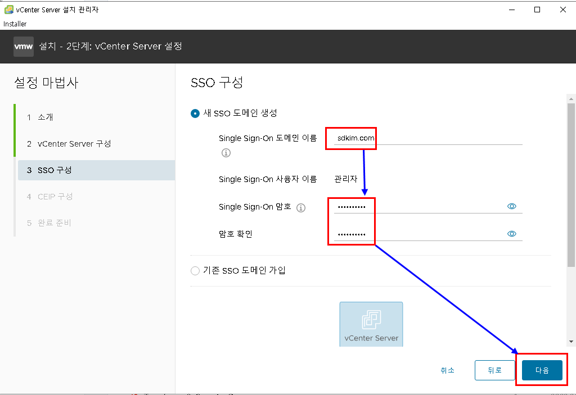The height and width of the screenshot is (395, 576).
Task: Click the 뒤로 button
Action: (494, 370)
